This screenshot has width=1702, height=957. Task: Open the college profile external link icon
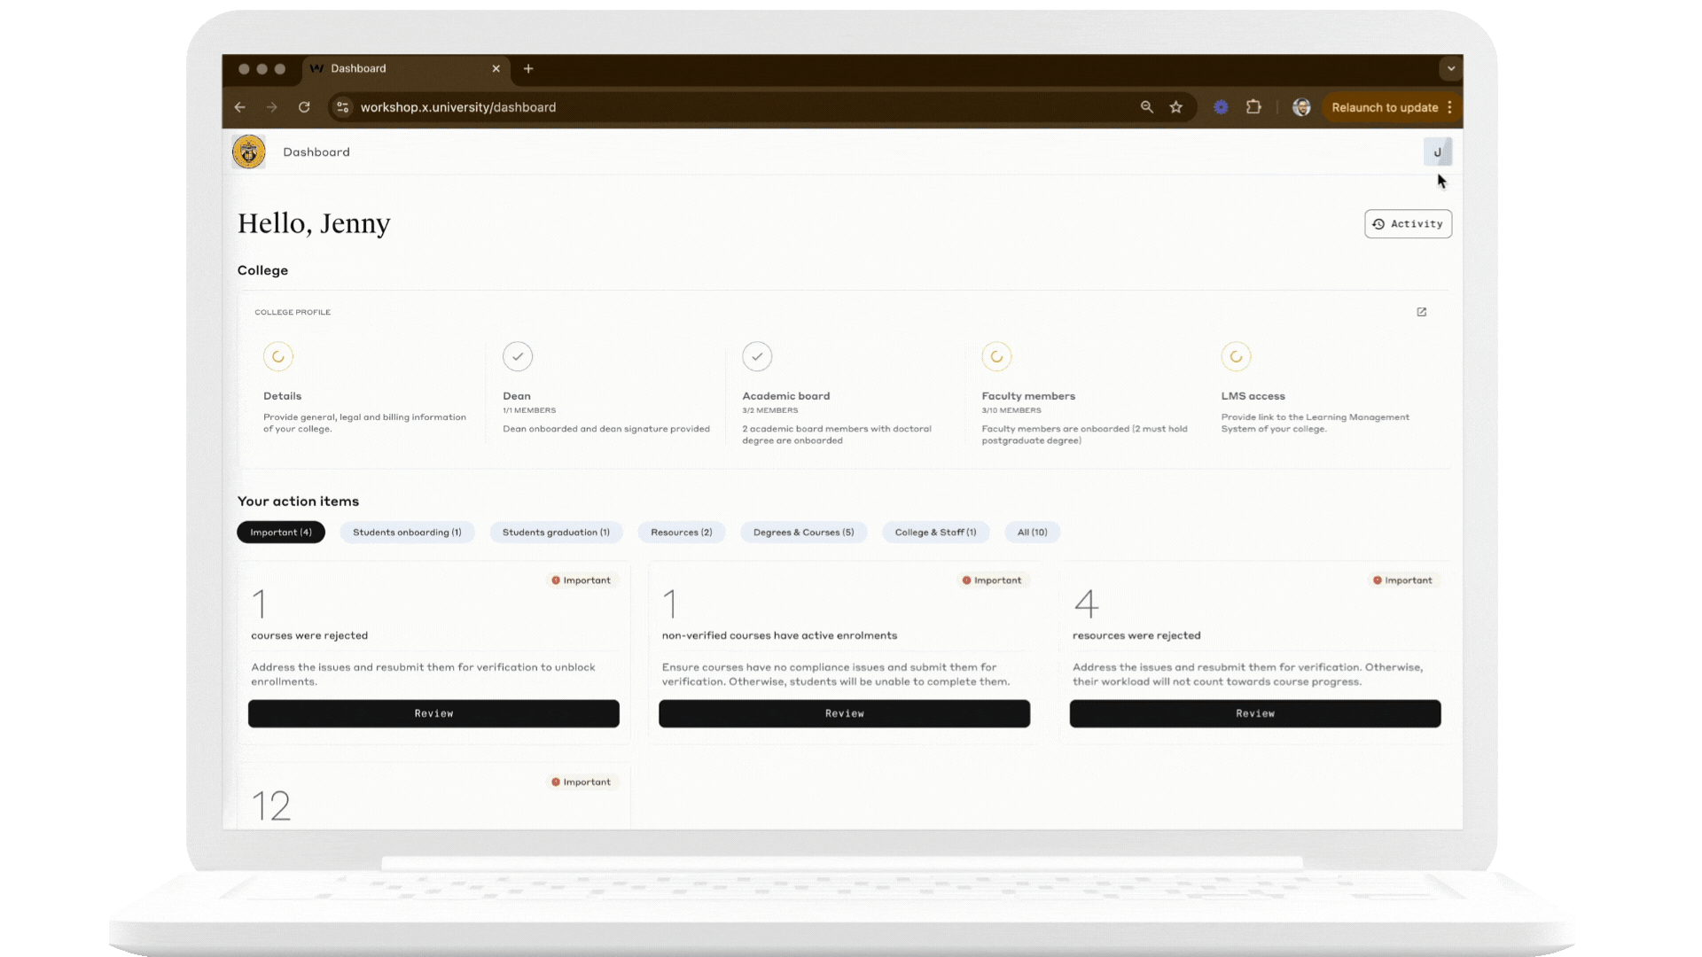[x=1421, y=312]
